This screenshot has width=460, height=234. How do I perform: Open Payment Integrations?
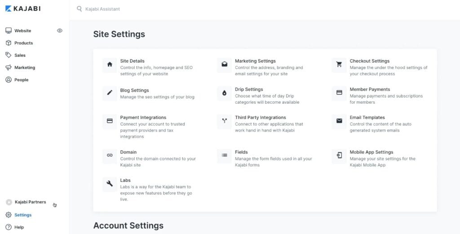coord(143,118)
